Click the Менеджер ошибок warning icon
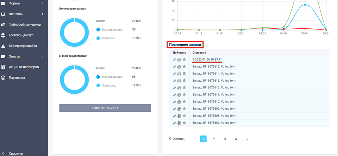Viewport: 338px width, 156px height. coord(3,46)
